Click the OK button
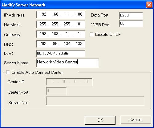This screenshot has height=128, width=154. tap(100, 120)
